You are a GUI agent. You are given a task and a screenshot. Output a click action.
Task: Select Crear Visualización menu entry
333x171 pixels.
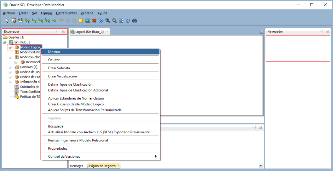[x=100, y=76]
